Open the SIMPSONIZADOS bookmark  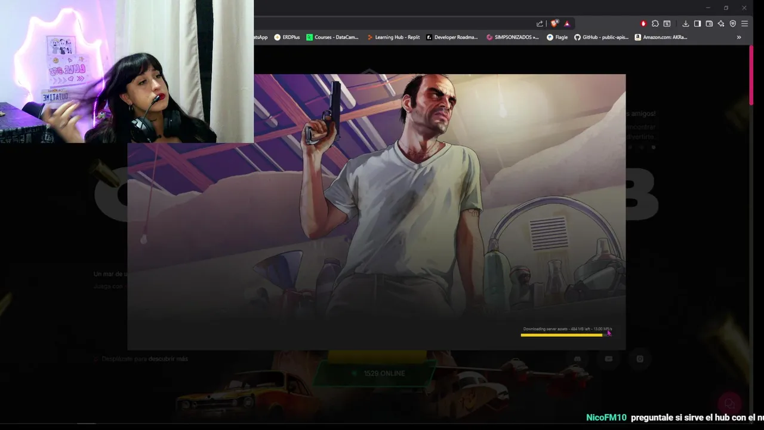click(513, 37)
